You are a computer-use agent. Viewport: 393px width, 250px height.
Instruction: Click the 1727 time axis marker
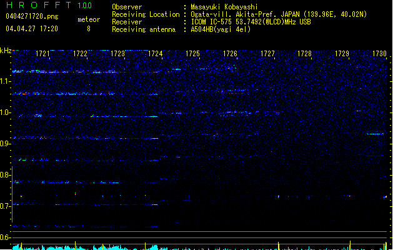pyautogui.click(x=267, y=54)
